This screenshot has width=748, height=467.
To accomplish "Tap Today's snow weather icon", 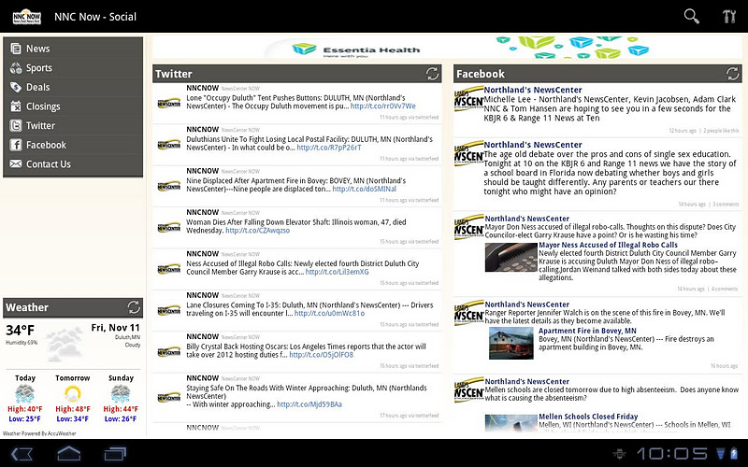I will point(24,394).
